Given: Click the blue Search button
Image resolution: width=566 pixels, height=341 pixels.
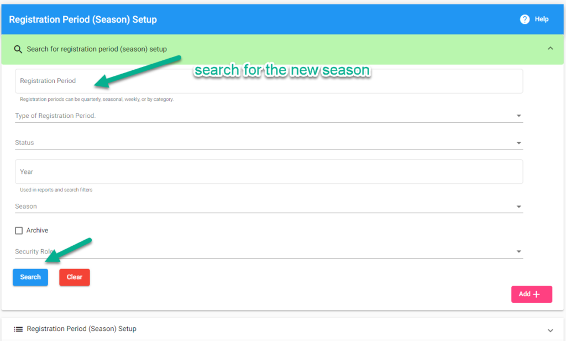Looking at the screenshot, I should [30, 277].
